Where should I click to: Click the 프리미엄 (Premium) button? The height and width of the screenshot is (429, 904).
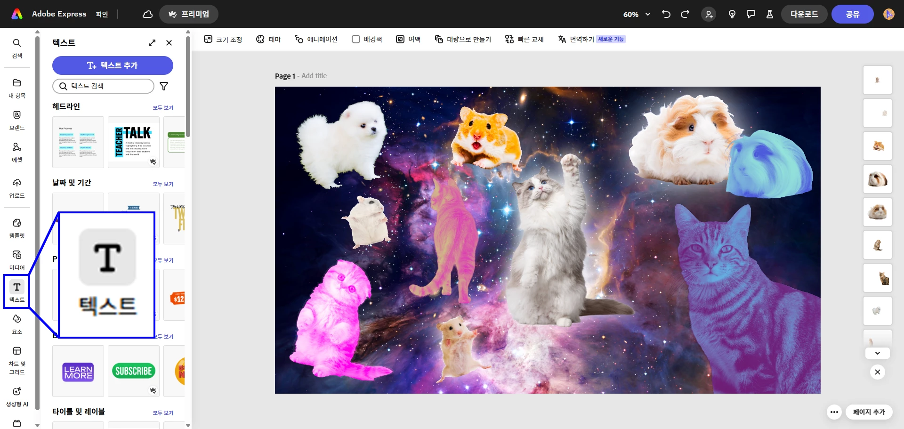coord(189,14)
